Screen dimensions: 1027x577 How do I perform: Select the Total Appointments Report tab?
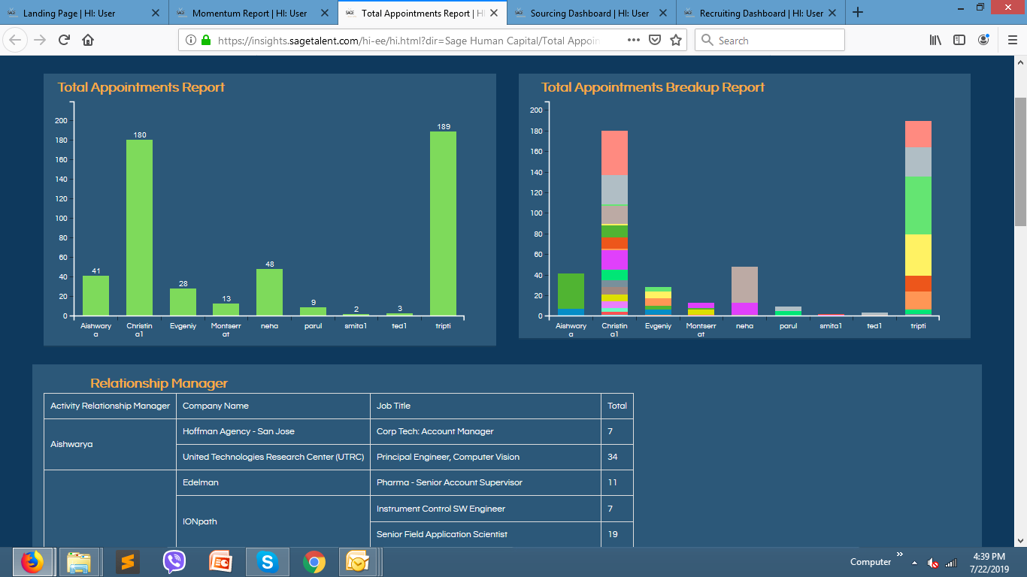(x=423, y=13)
